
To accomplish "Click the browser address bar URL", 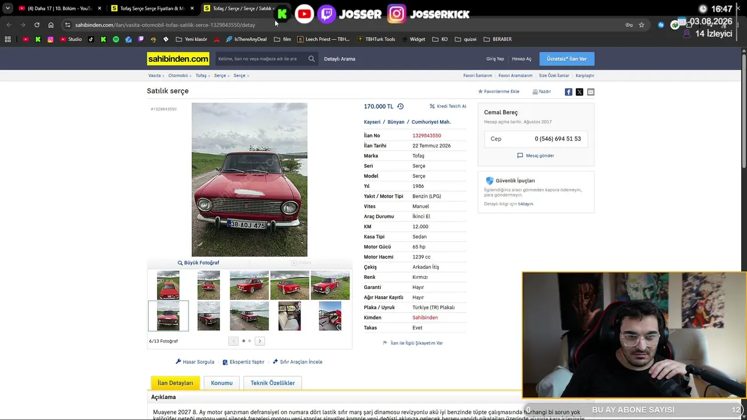I will click(165, 25).
